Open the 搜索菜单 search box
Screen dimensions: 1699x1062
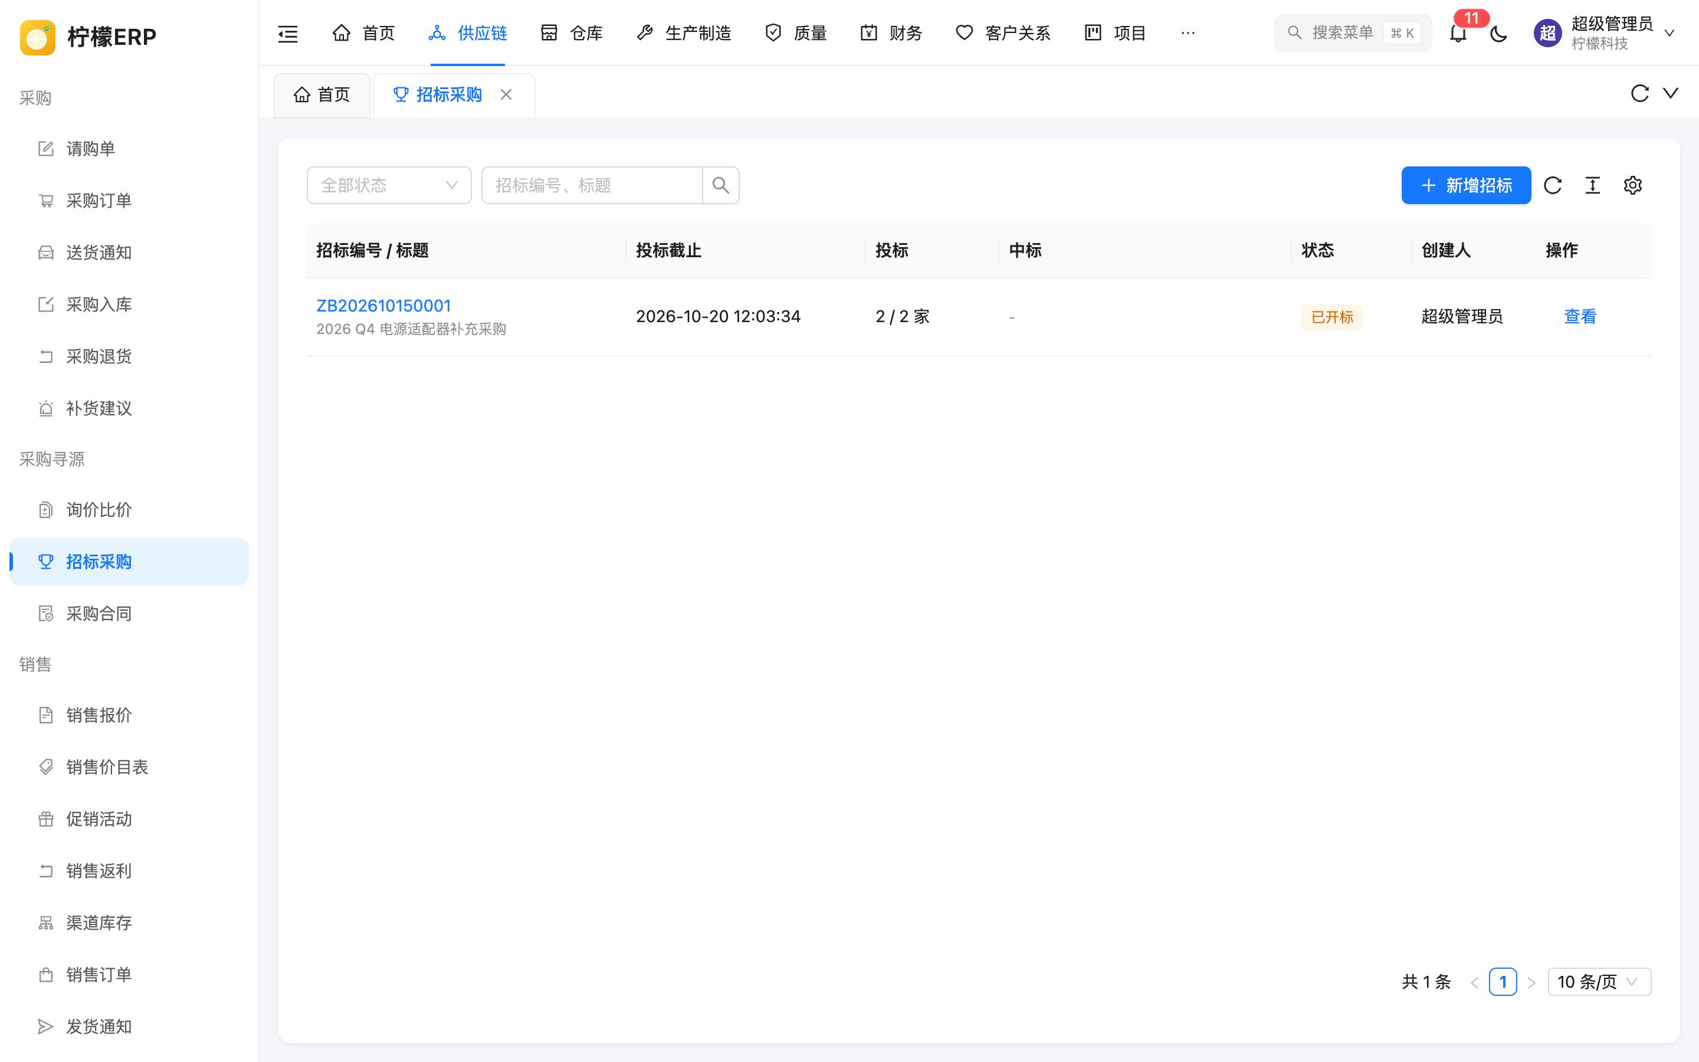1352,33
